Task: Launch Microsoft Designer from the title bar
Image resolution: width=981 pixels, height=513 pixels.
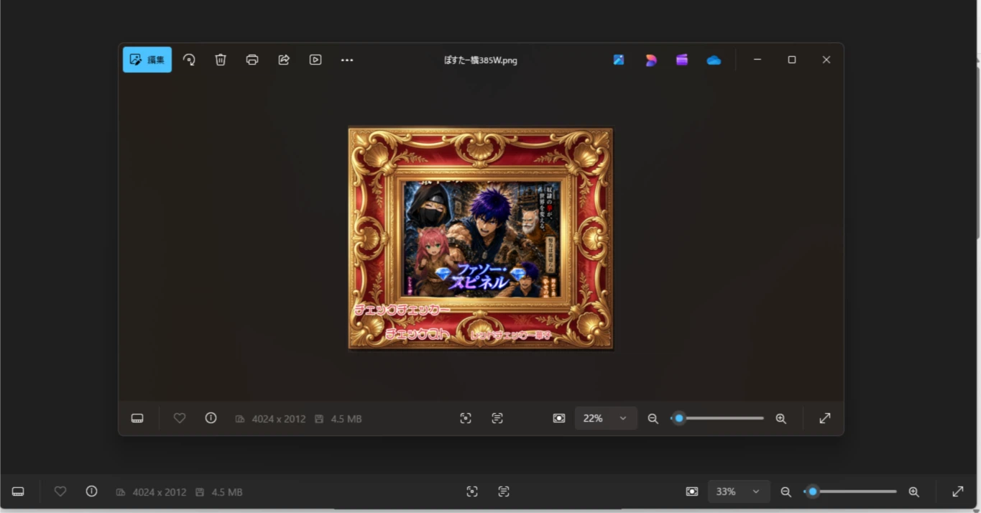Action: pos(650,60)
